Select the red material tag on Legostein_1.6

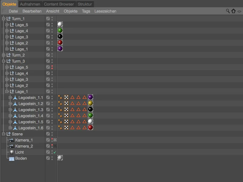pyautogui.click(x=90, y=127)
